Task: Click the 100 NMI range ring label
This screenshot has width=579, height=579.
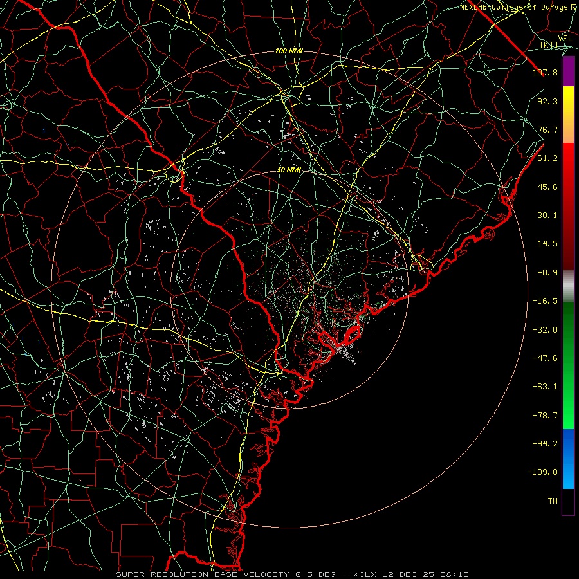Action: point(289,51)
